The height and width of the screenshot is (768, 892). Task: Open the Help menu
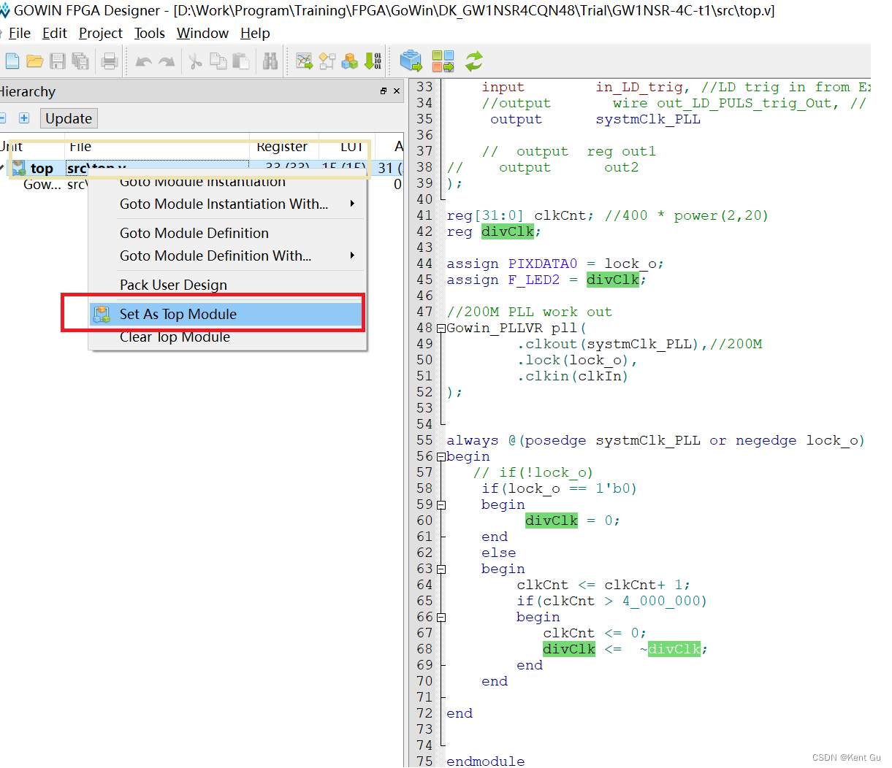[x=255, y=33]
